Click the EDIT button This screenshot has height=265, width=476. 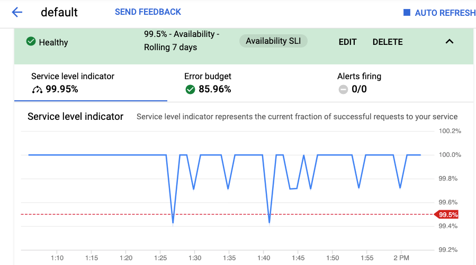347,42
